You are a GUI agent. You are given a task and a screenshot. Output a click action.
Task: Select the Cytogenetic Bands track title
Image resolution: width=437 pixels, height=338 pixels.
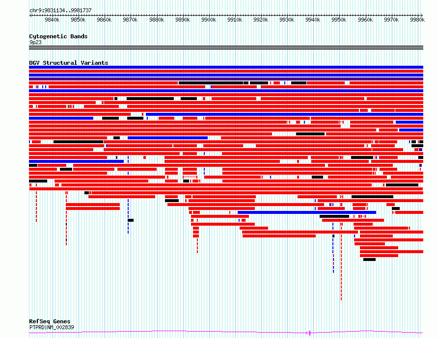point(58,36)
